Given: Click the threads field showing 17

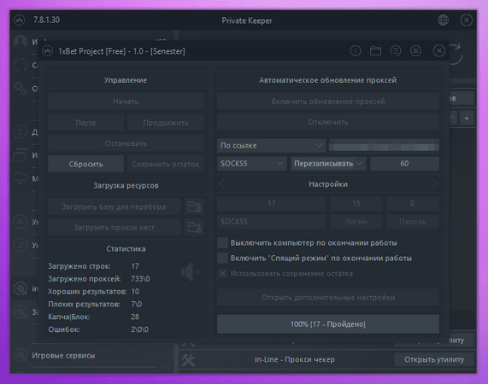Looking at the screenshot, I should 272,203.
